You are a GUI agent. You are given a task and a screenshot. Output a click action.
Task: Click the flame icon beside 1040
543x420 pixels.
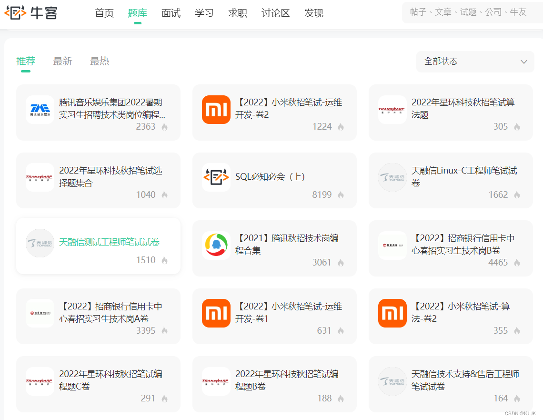(164, 195)
